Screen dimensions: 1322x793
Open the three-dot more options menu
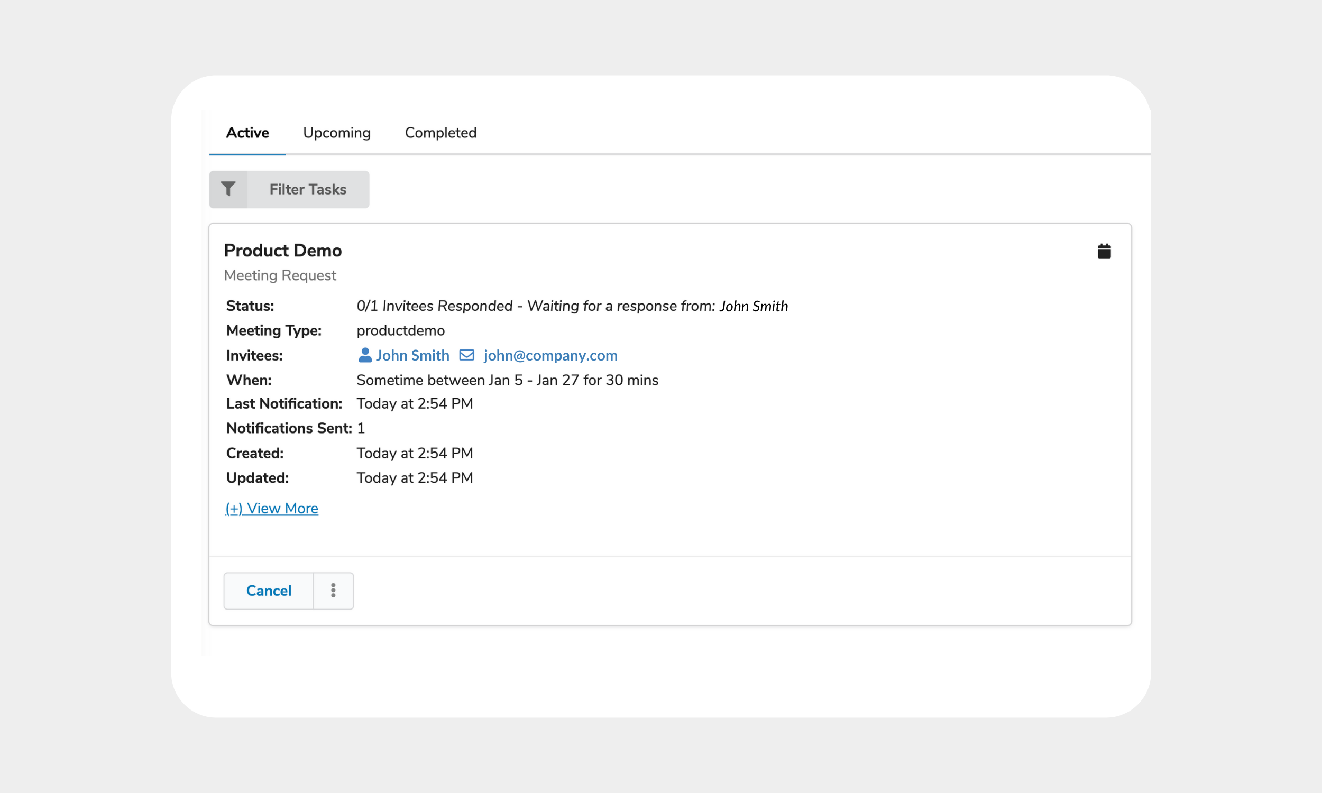(x=334, y=591)
